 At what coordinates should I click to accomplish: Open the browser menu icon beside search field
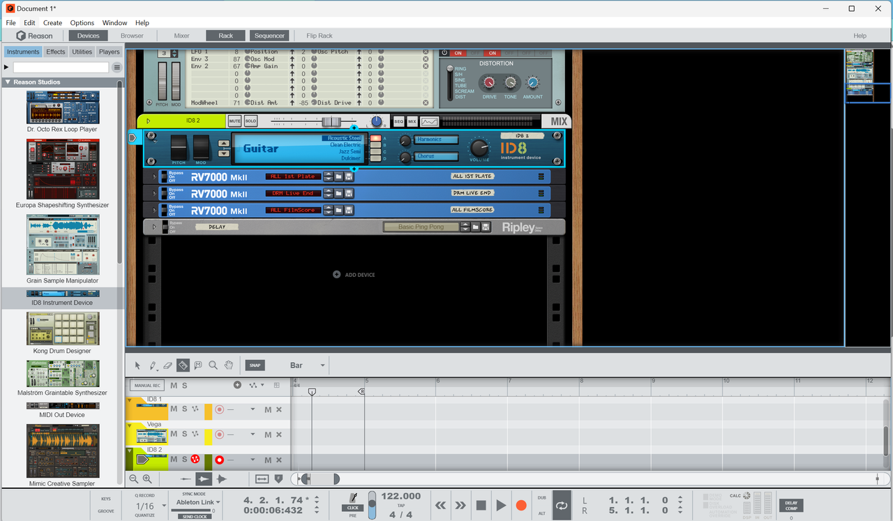coord(117,68)
